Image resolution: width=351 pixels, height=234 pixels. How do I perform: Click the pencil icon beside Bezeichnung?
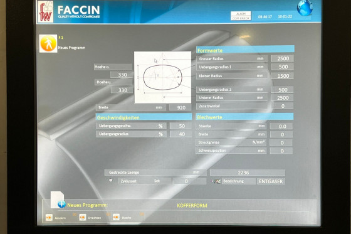[216, 181]
